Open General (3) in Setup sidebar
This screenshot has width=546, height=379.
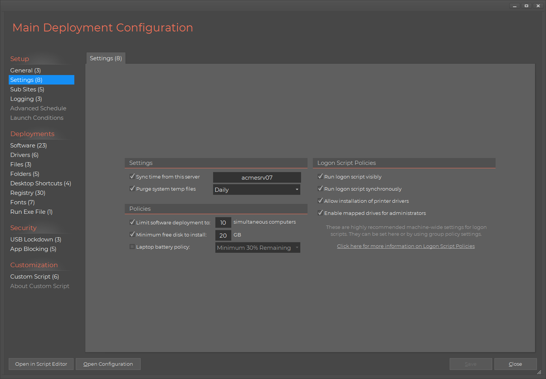click(x=25, y=70)
